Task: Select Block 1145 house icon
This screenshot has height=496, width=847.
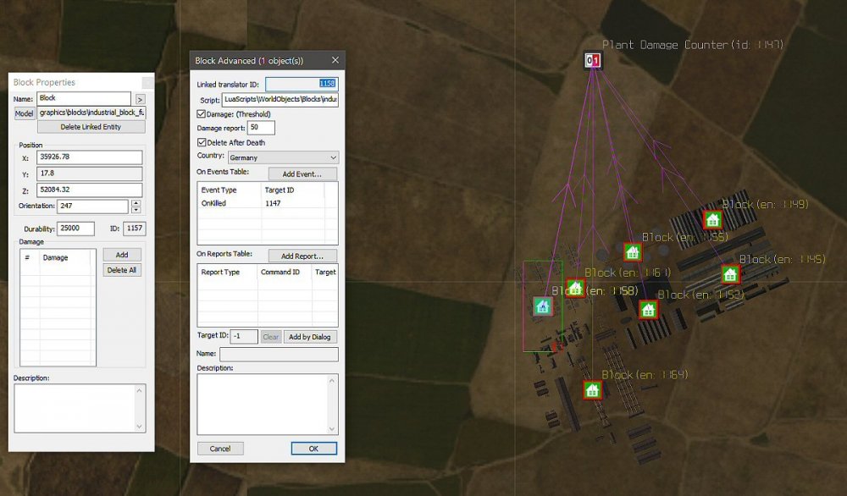Action: coord(730,274)
